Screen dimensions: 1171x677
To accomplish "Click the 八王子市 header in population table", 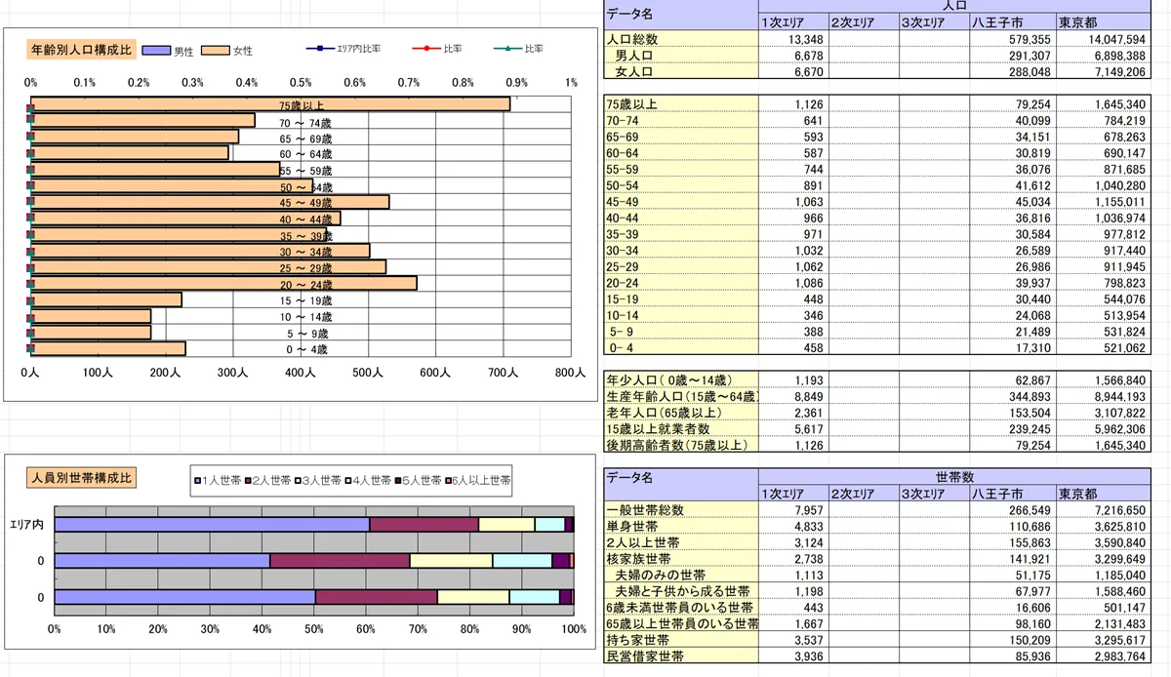I will coord(1012,22).
